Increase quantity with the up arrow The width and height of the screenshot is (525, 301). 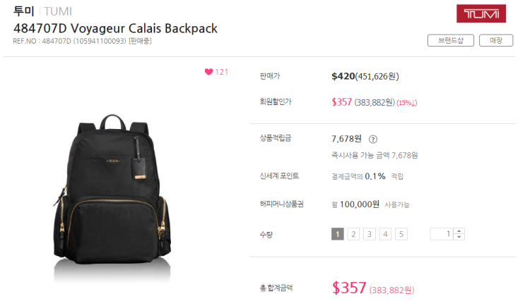coord(459,231)
